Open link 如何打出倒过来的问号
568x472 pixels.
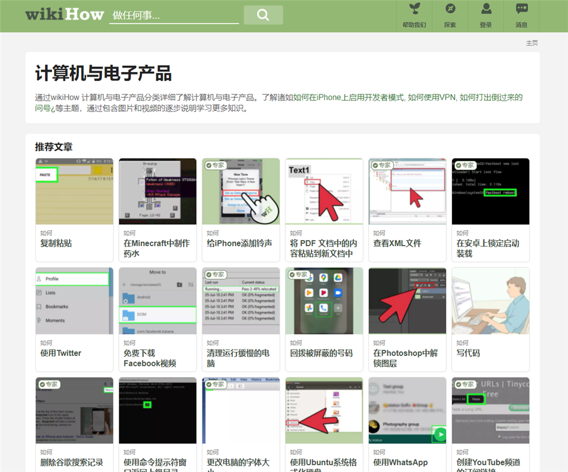[x=491, y=97]
